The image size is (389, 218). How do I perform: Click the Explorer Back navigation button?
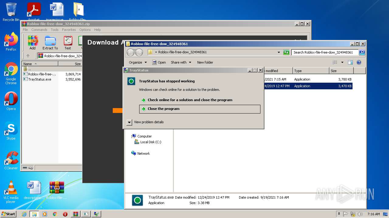[130, 52]
